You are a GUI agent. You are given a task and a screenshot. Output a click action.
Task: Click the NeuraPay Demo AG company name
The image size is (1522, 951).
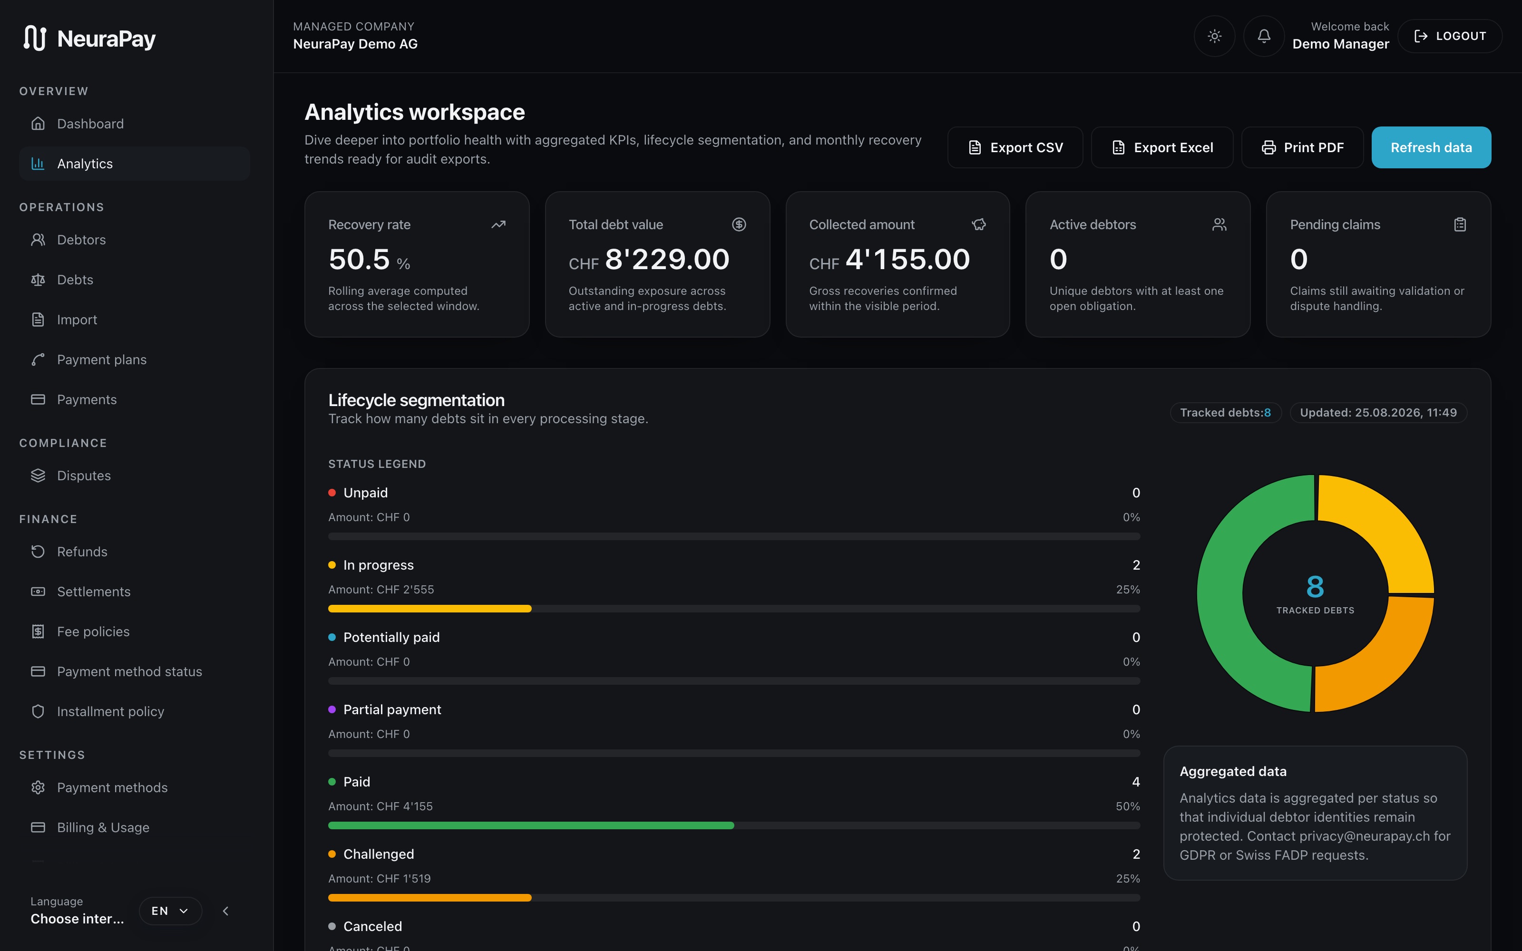click(355, 44)
